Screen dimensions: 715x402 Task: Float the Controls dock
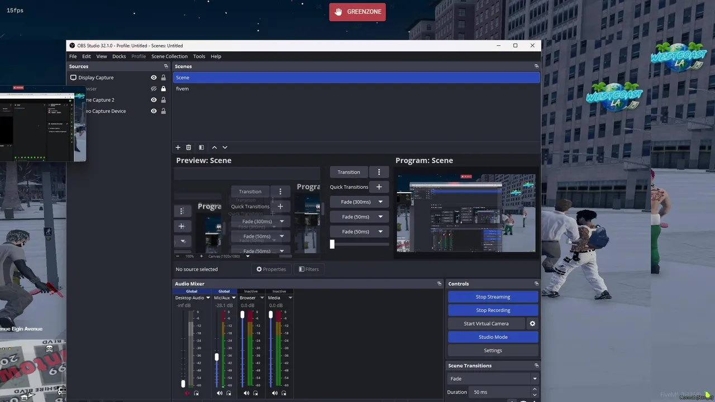point(536,284)
